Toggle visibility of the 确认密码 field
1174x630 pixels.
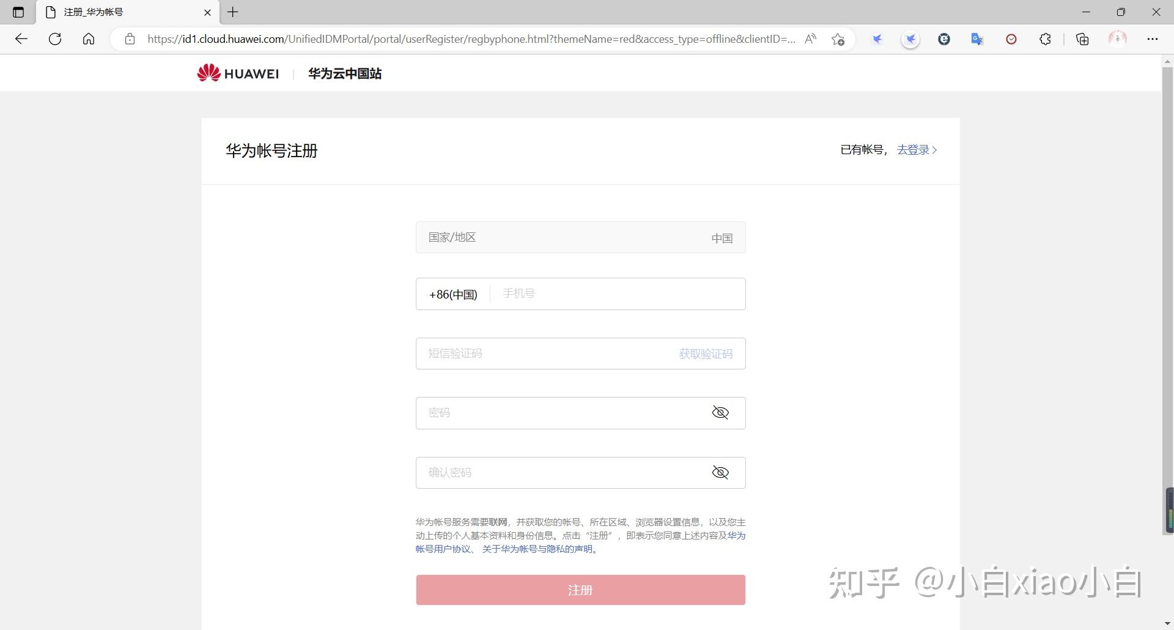coord(720,473)
